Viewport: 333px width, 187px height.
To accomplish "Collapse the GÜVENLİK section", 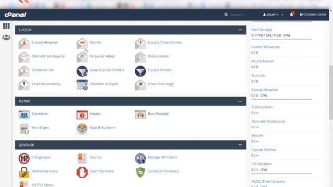I will [x=240, y=145].
